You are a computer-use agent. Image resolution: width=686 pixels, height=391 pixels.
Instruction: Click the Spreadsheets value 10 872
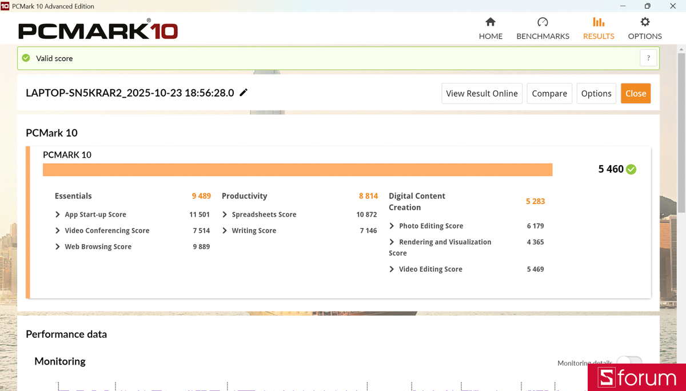(366, 214)
